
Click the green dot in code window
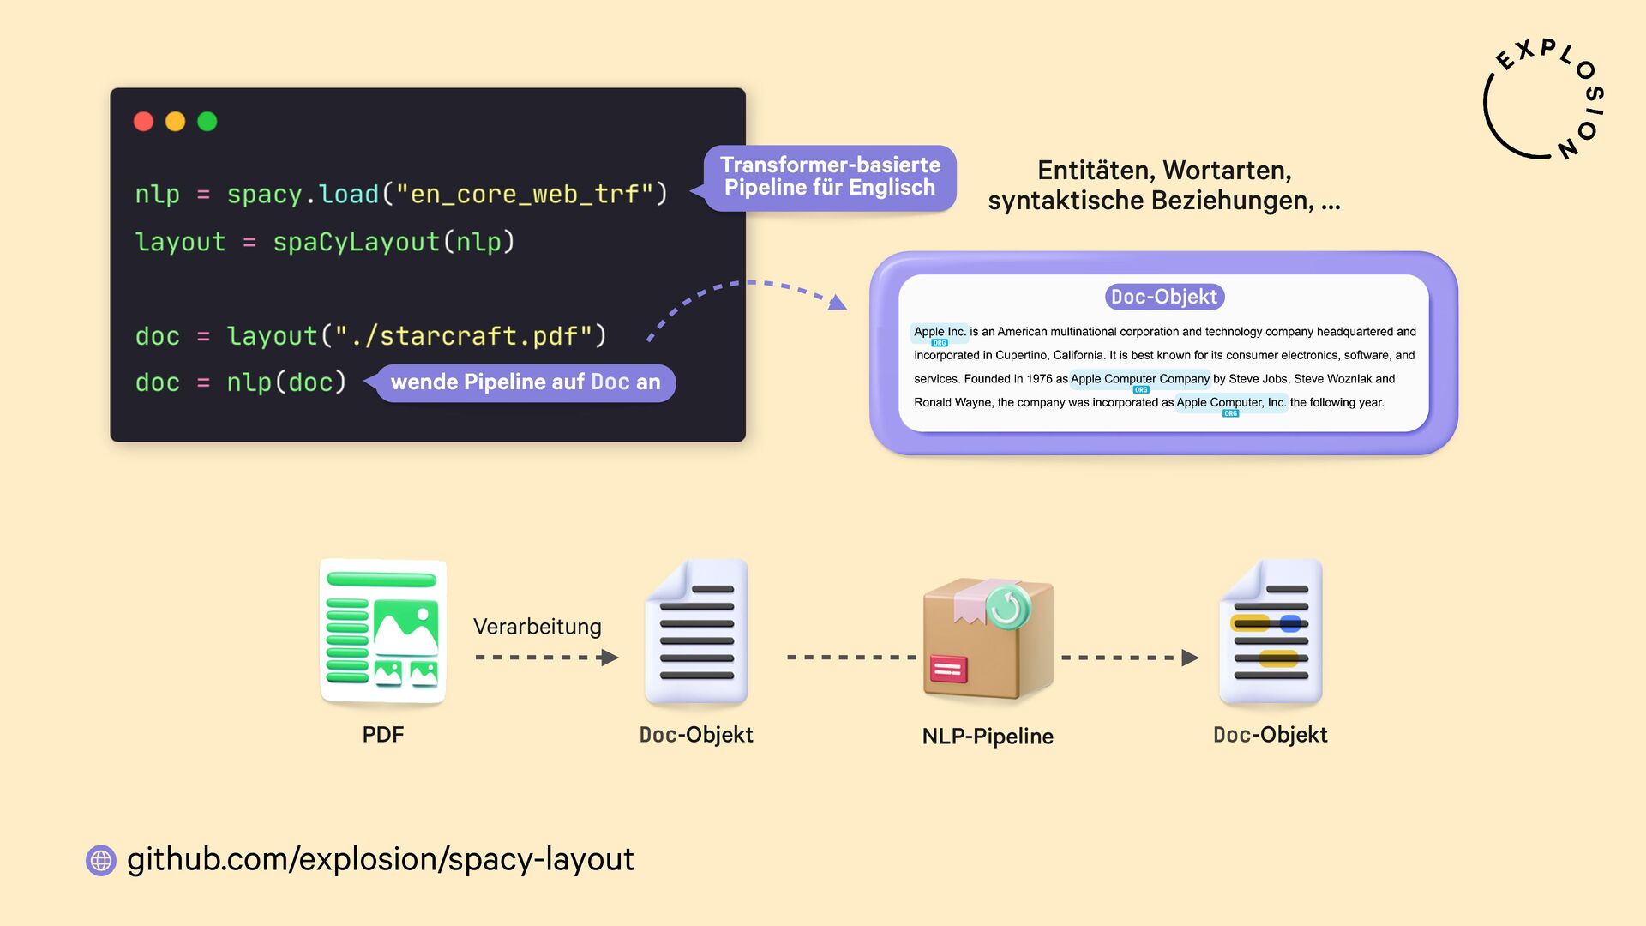click(x=207, y=122)
